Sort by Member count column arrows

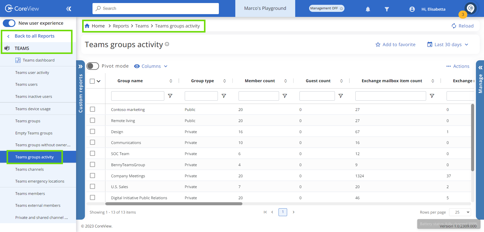[x=286, y=81]
